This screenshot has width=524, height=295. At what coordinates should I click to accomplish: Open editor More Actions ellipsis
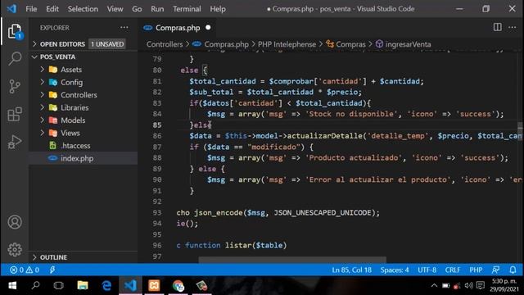point(513,27)
